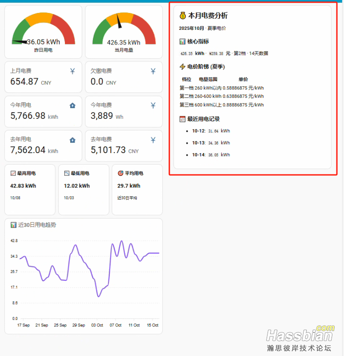Click the home icon on 去年用电 card
The height and width of the screenshot is (356, 344).
[x=72, y=140]
